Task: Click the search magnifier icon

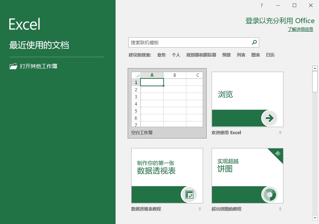Action: pyautogui.click(x=254, y=42)
